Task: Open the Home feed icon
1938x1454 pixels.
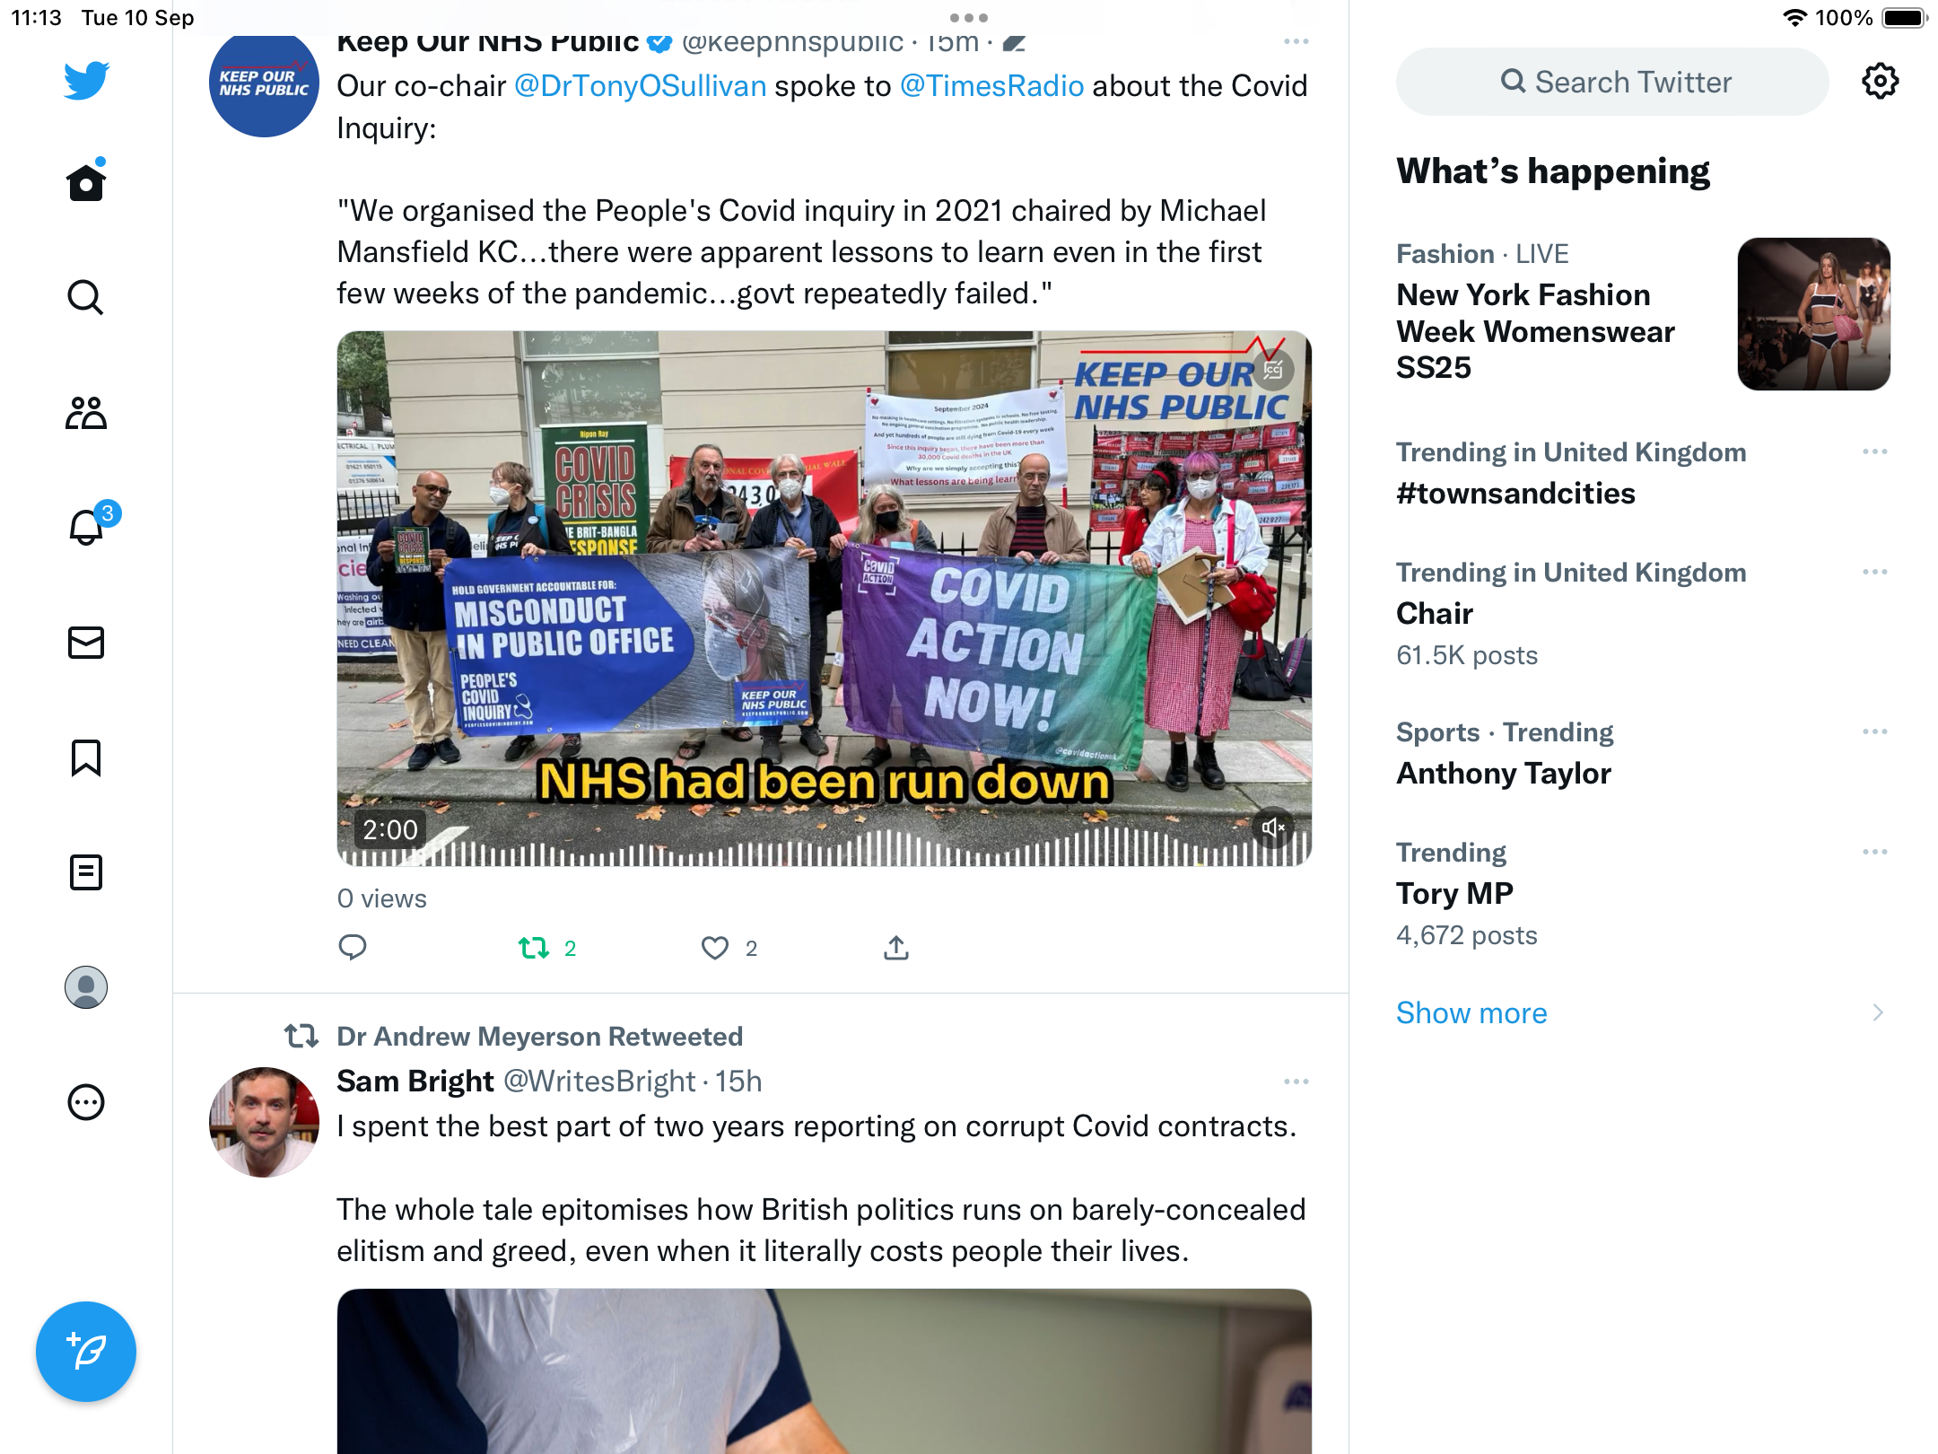Action: point(86,182)
